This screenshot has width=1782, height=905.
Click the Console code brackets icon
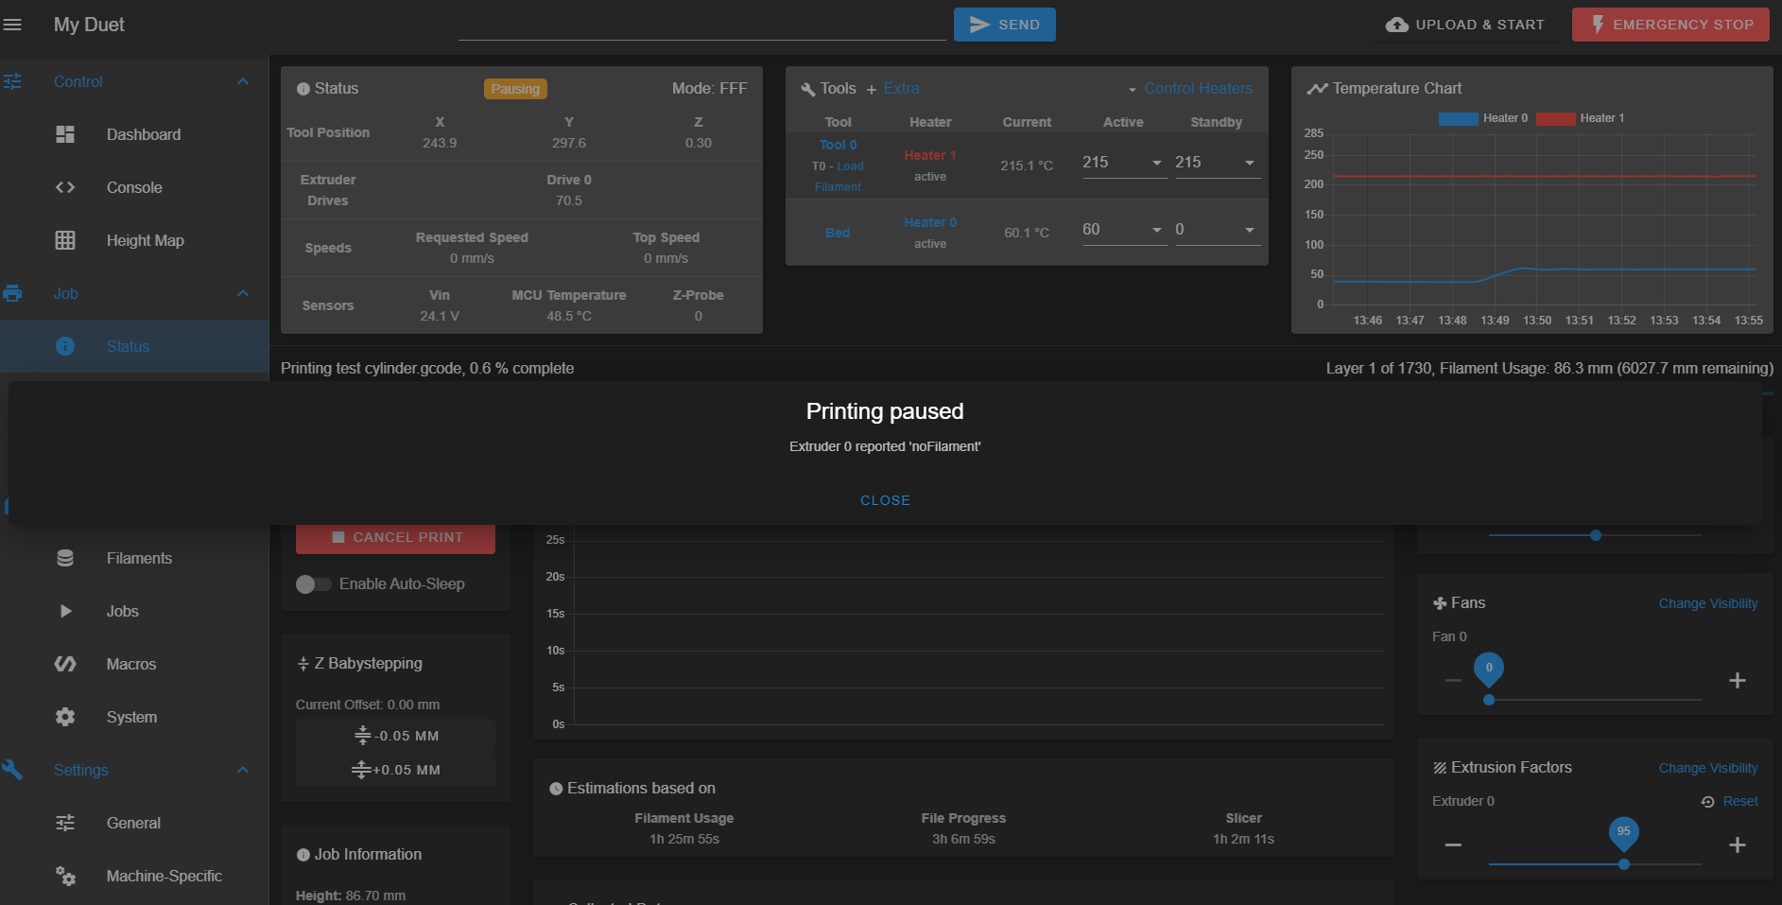65,187
